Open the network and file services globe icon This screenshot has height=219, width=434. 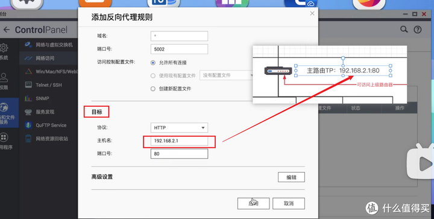pos(4,107)
